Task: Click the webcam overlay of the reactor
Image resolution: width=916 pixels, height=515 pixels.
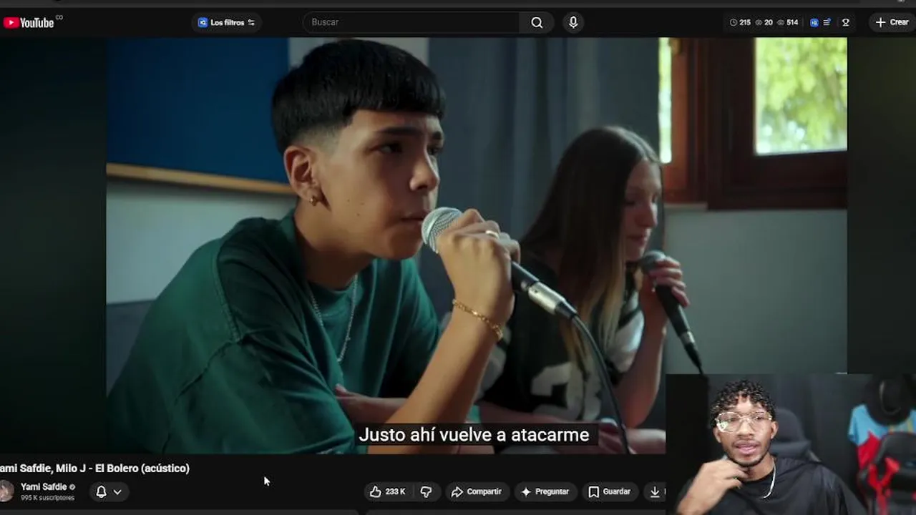Action: pos(791,443)
